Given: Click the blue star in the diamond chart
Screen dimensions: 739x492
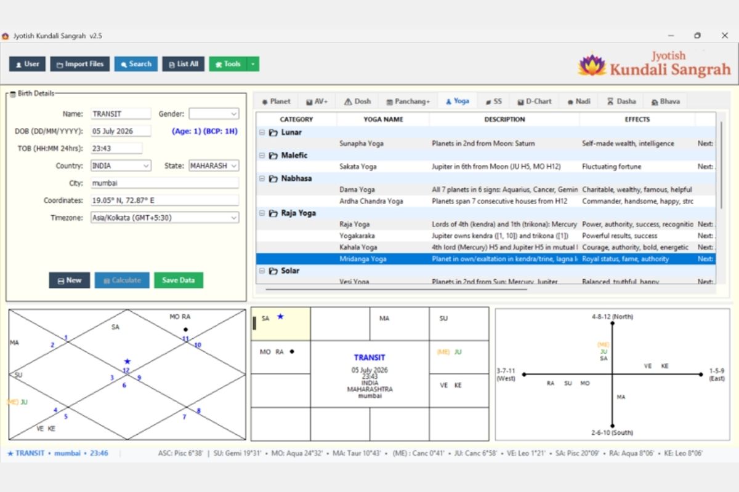Looking at the screenshot, I should [x=127, y=362].
